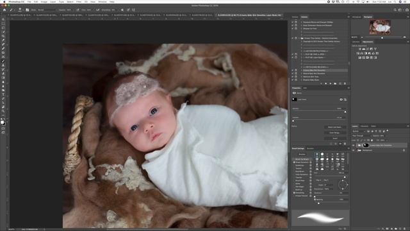Switch to the Channels tab
This screenshot has height=231, width=410.
(x=365, y=126)
